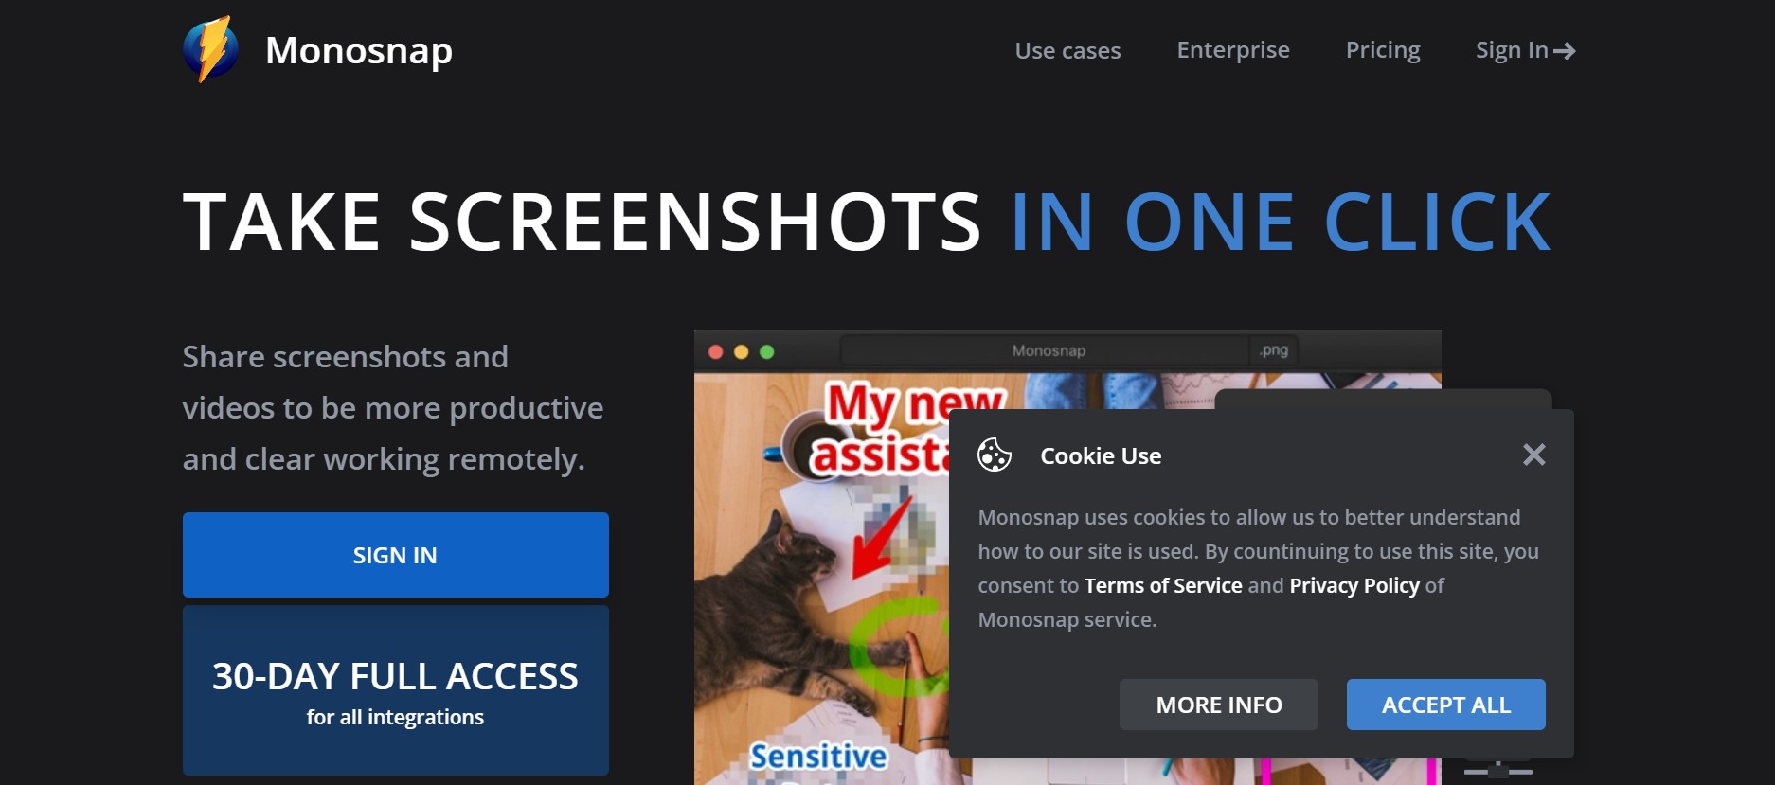Click the cookie icon in the dialog
This screenshot has width=1775, height=785.
pos(995,455)
